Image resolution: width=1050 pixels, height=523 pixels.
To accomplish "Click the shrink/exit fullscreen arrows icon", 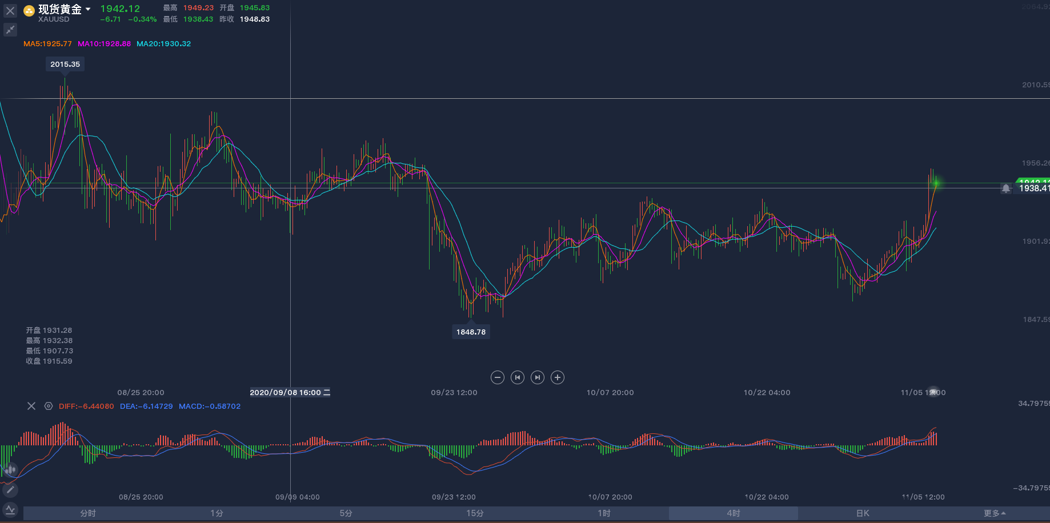I will click(x=10, y=30).
